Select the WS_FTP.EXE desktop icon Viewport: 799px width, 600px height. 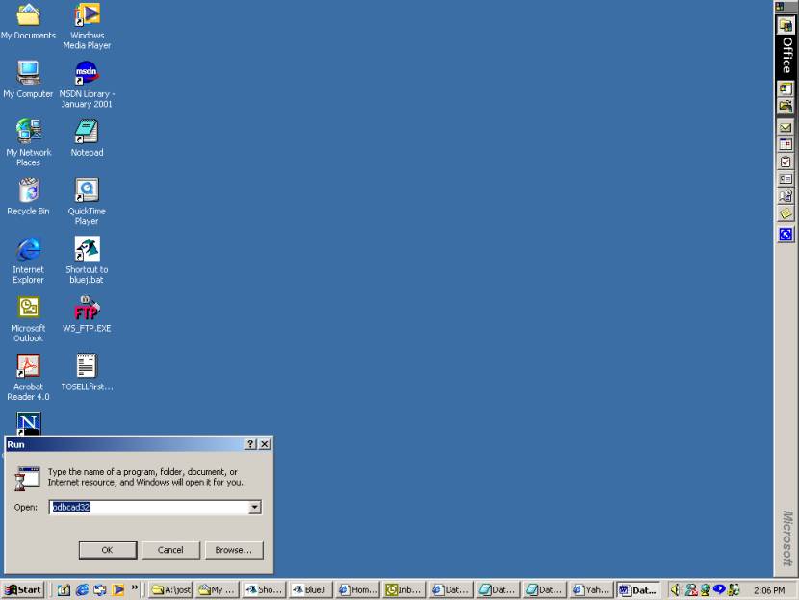[87, 314]
